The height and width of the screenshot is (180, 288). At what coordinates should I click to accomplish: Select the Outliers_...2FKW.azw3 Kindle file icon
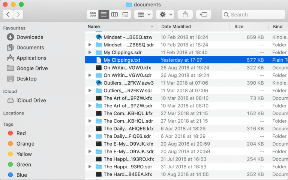99,83
